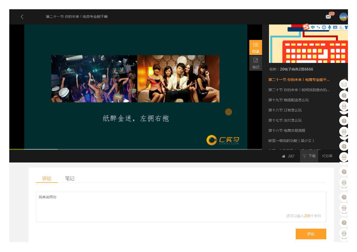Open lesson 第十七节 支付怎么玩
The width and height of the screenshot is (357, 252).
[285, 120]
